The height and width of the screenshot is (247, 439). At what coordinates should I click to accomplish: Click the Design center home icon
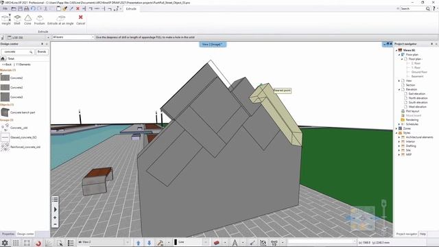(x=3, y=58)
